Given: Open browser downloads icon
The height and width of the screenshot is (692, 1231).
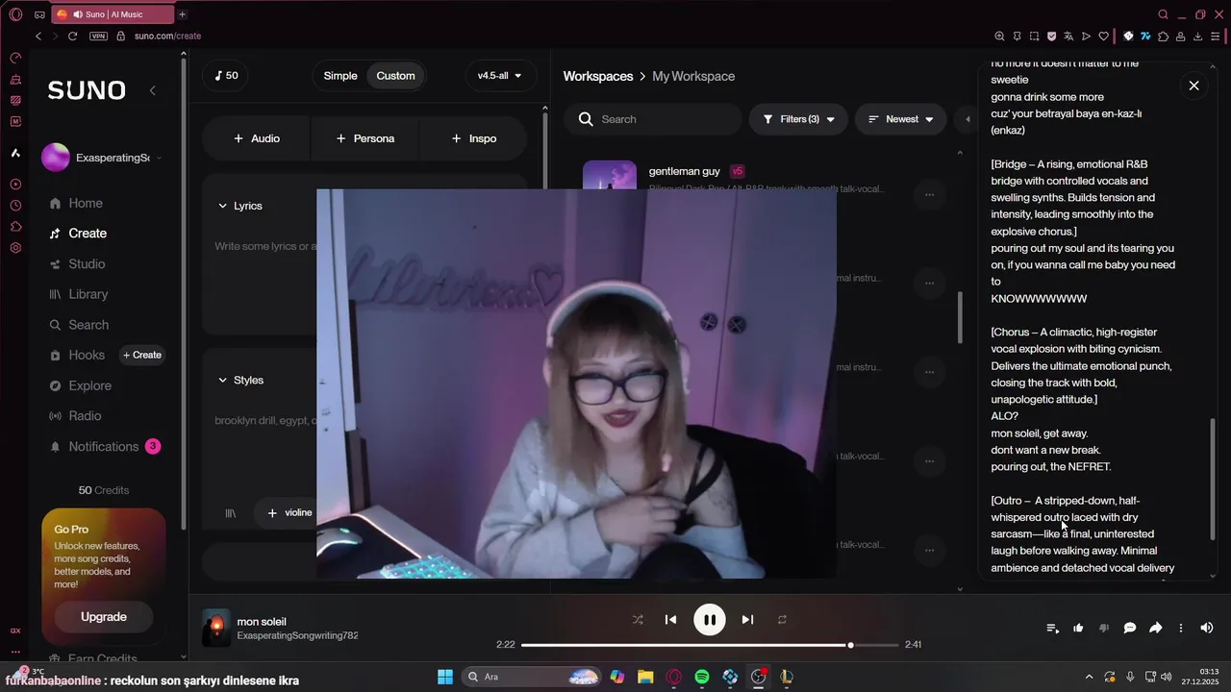Looking at the screenshot, I should [x=1198, y=36].
